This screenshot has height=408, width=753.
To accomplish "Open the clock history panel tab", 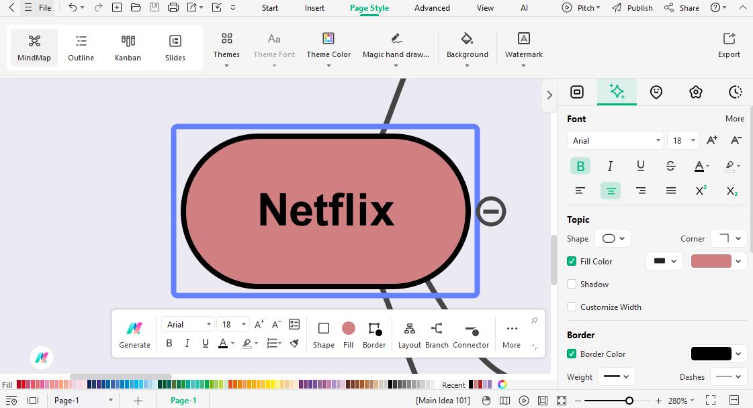I will [x=736, y=92].
